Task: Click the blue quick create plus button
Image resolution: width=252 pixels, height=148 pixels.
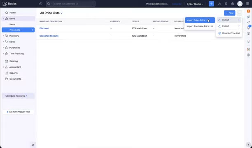Action: coord(211,4)
